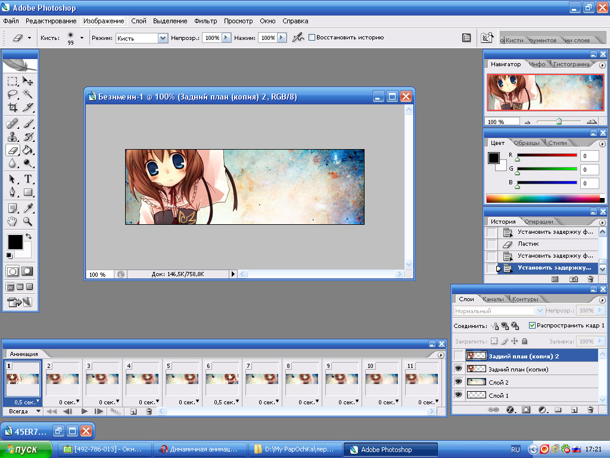Set history brush source for Ластик state
This screenshot has width=610, height=458.
491,244
